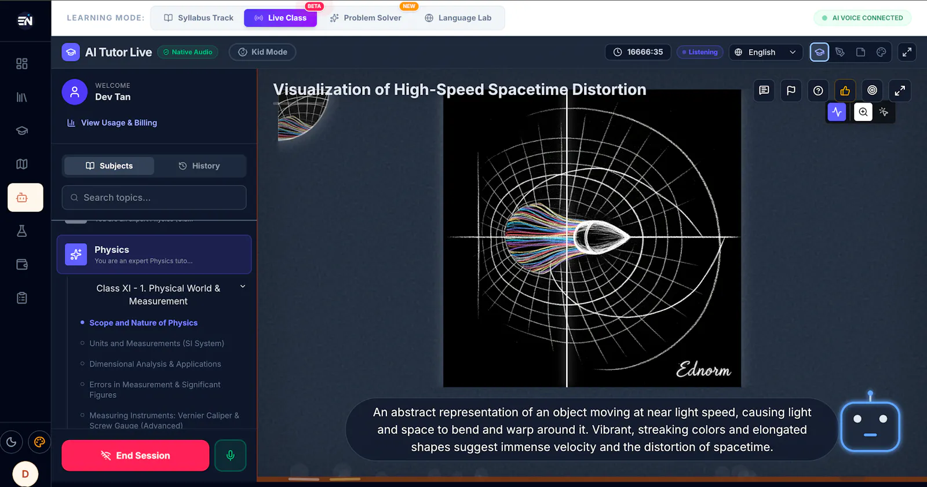The image size is (927, 487).
Task: Click the EN logo at top left
Action: 25,20
